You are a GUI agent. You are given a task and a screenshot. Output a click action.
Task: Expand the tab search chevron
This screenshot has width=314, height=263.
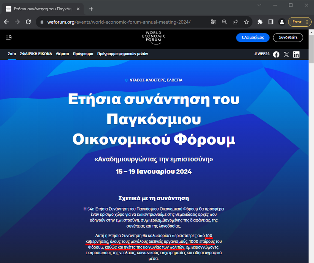(259, 5)
